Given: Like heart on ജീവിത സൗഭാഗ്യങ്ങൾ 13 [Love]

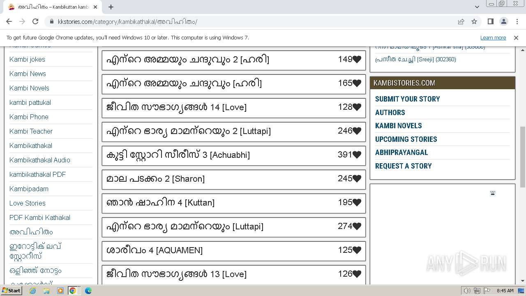Looking at the screenshot, I should (x=357, y=274).
